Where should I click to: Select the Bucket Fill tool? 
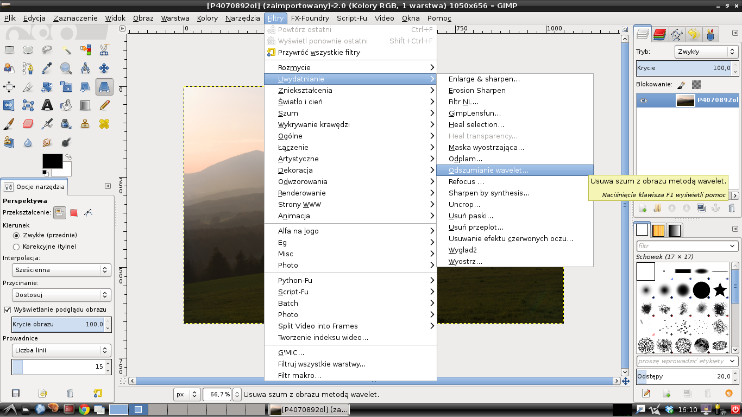tap(66, 105)
